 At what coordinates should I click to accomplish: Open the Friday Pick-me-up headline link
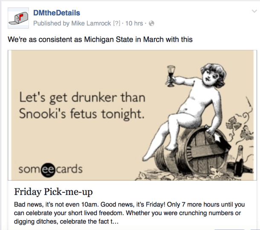(x=54, y=190)
